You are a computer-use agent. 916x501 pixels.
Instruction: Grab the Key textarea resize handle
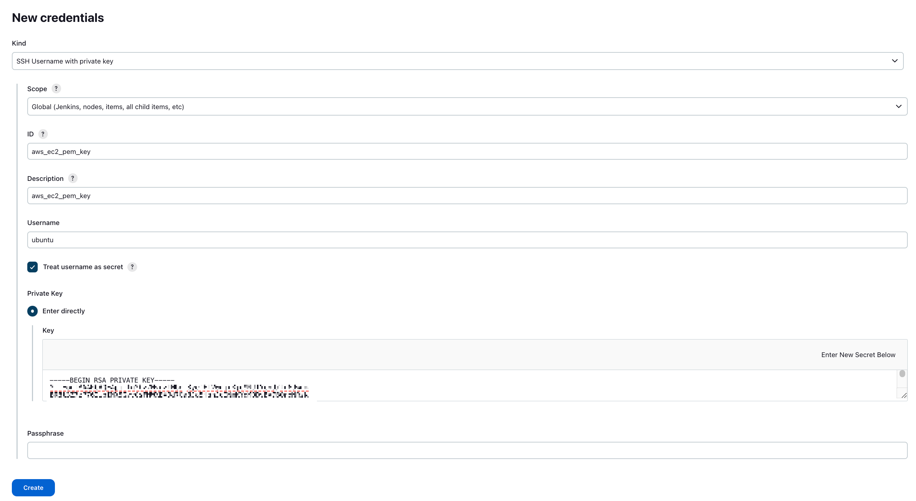pyautogui.click(x=903, y=395)
